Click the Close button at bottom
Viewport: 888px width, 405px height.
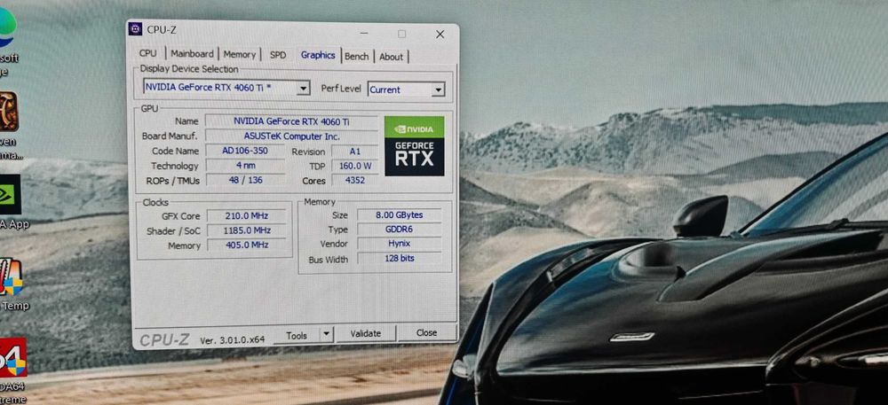426,332
